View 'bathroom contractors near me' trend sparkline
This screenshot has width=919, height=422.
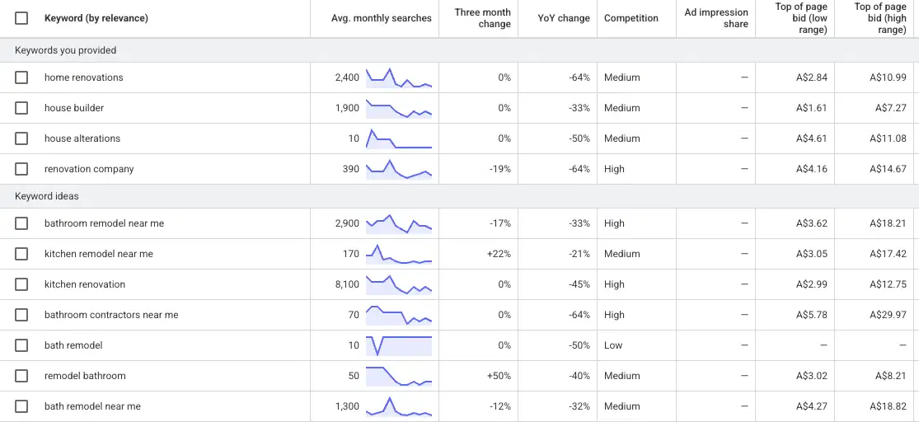(x=399, y=316)
